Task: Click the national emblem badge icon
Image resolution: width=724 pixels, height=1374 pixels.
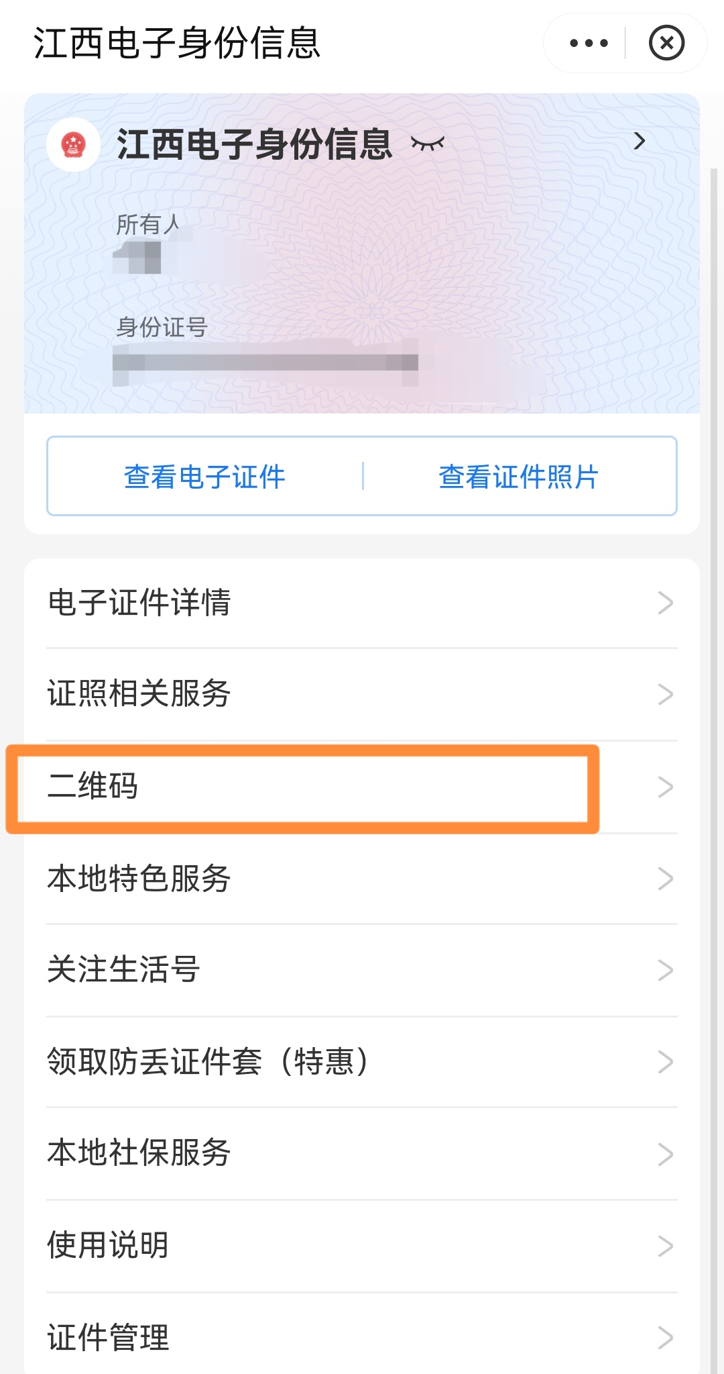Action: 74,142
